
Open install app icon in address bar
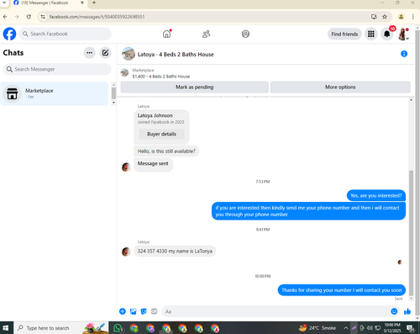point(374,17)
